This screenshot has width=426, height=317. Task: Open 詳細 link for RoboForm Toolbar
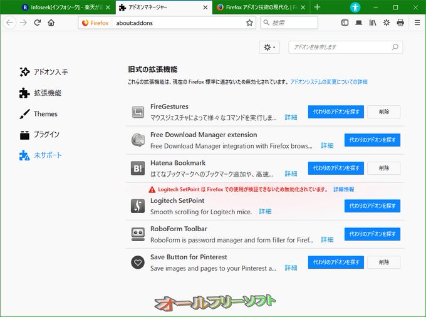click(x=327, y=240)
